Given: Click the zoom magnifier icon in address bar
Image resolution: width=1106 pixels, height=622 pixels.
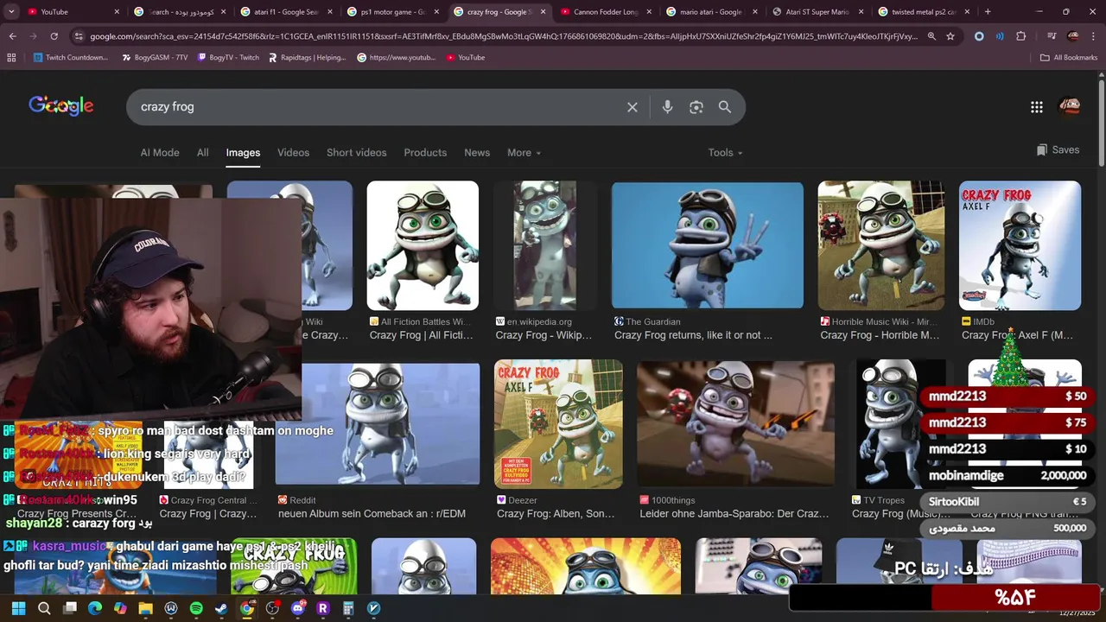Looking at the screenshot, I should (931, 36).
